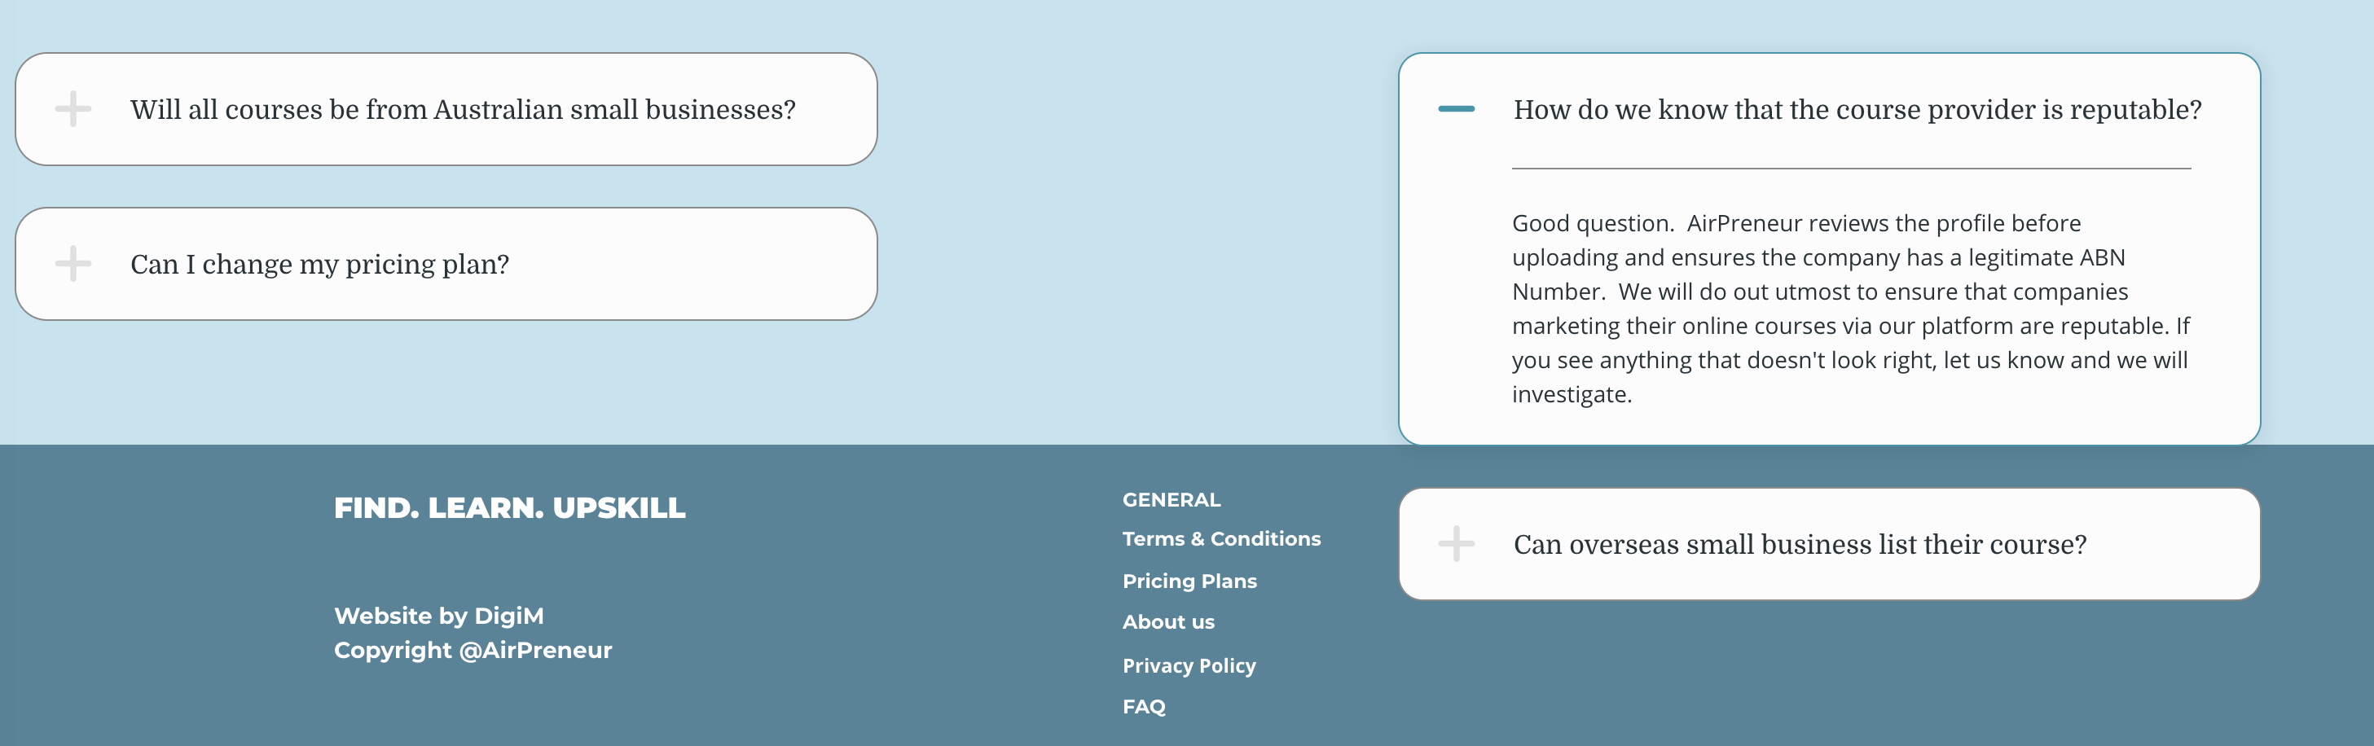The height and width of the screenshot is (746, 2374).
Task: Open the About us footer link
Action: (x=1168, y=621)
